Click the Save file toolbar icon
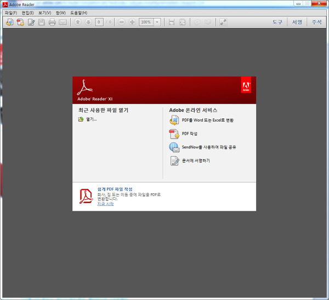The height and width of the screenshot is (300, 329). coord(42,22)
